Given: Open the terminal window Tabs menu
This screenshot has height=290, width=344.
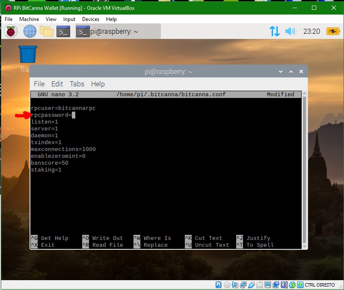Looking at the screenshot, I should 77,84.
